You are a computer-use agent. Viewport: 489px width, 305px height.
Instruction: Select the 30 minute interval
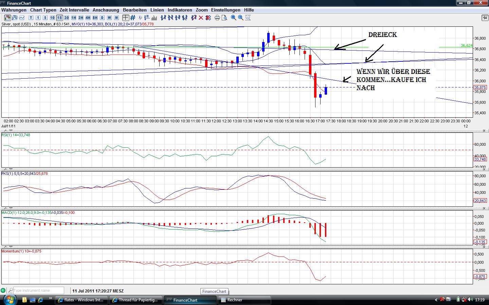[67, 18]
